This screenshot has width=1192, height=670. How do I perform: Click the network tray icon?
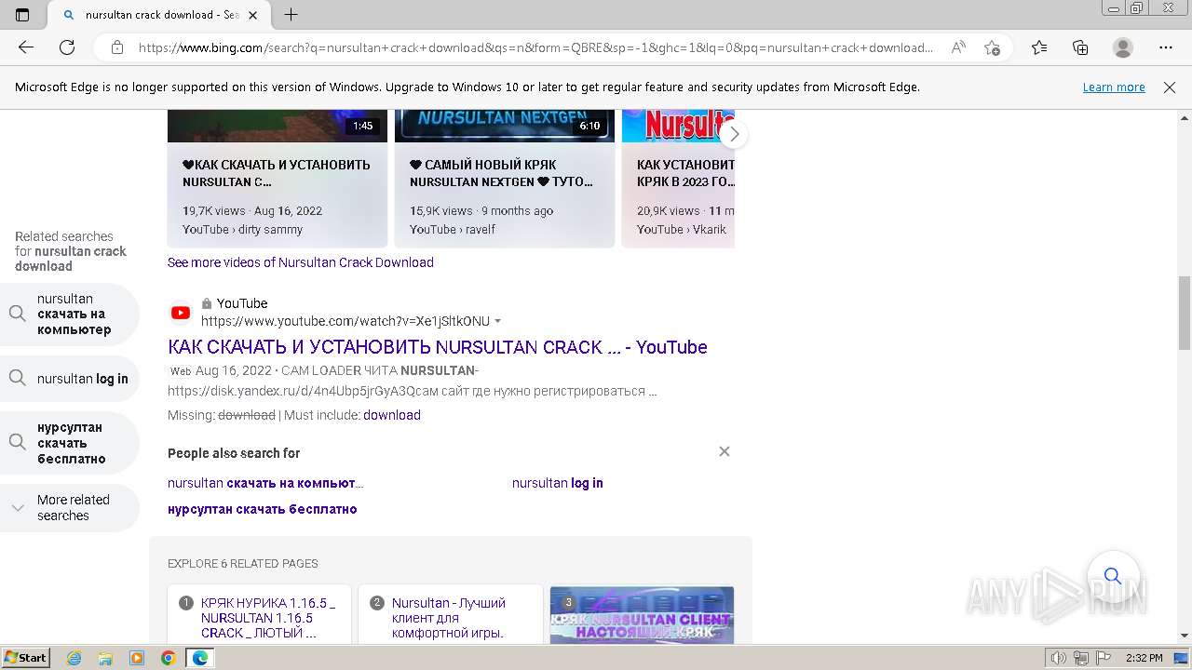pos(1080,658)
